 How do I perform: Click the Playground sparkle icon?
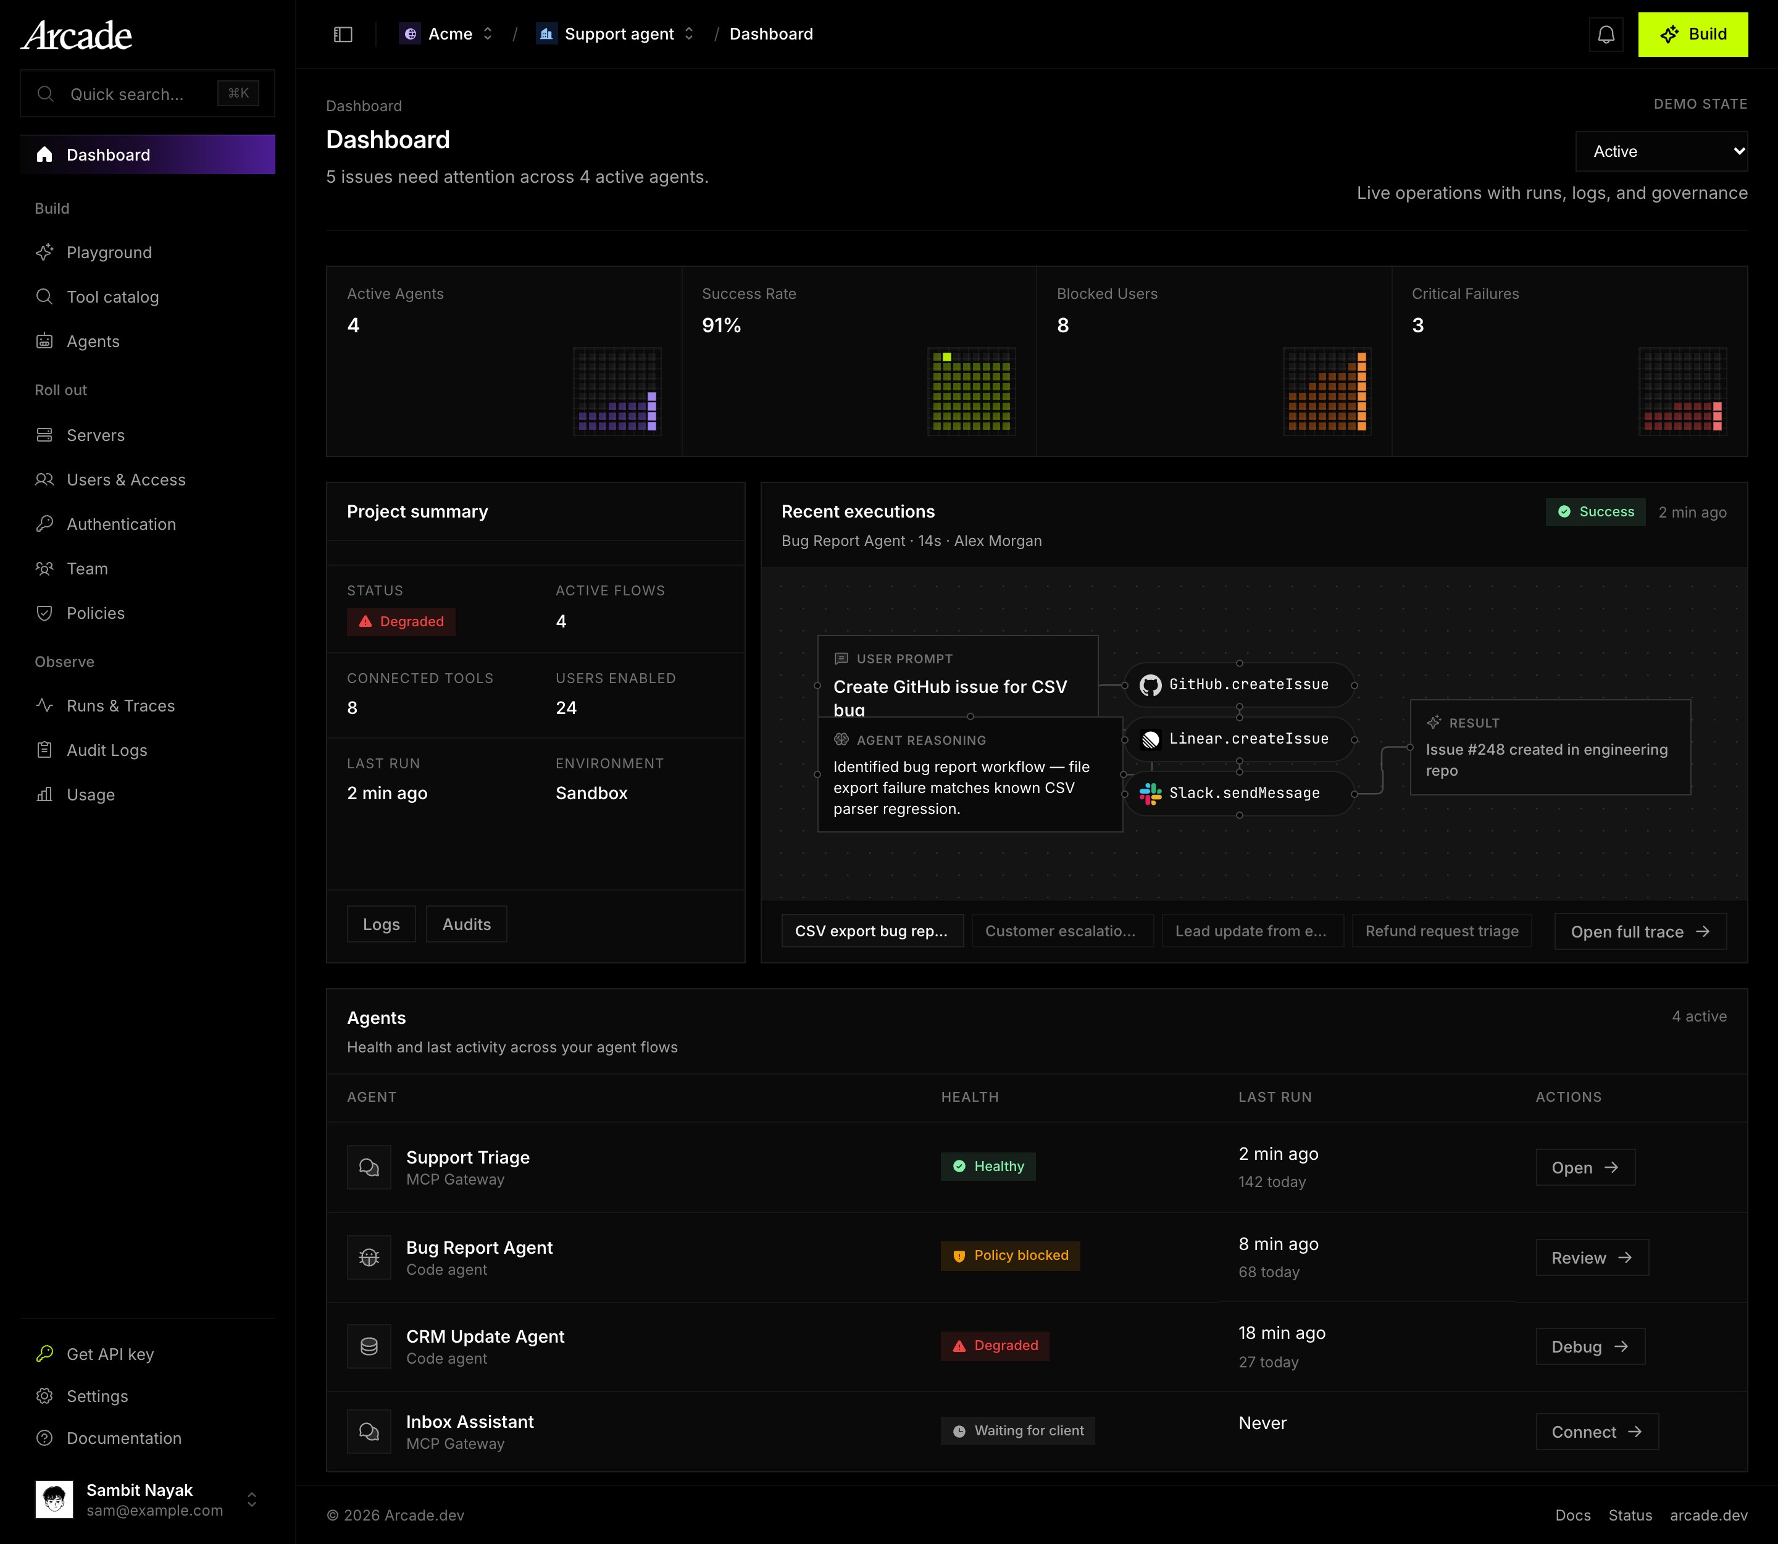[45, 253]
